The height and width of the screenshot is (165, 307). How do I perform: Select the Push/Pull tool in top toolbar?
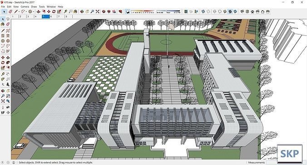39,12
